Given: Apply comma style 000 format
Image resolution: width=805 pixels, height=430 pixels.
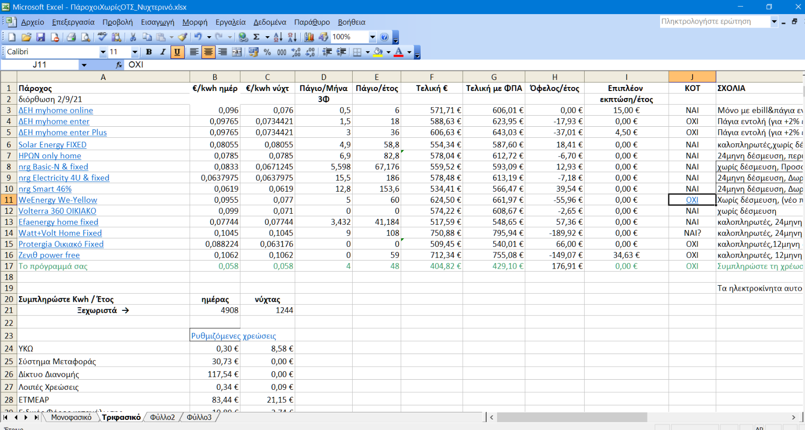Looking at the screenshot, I should 282,52.
